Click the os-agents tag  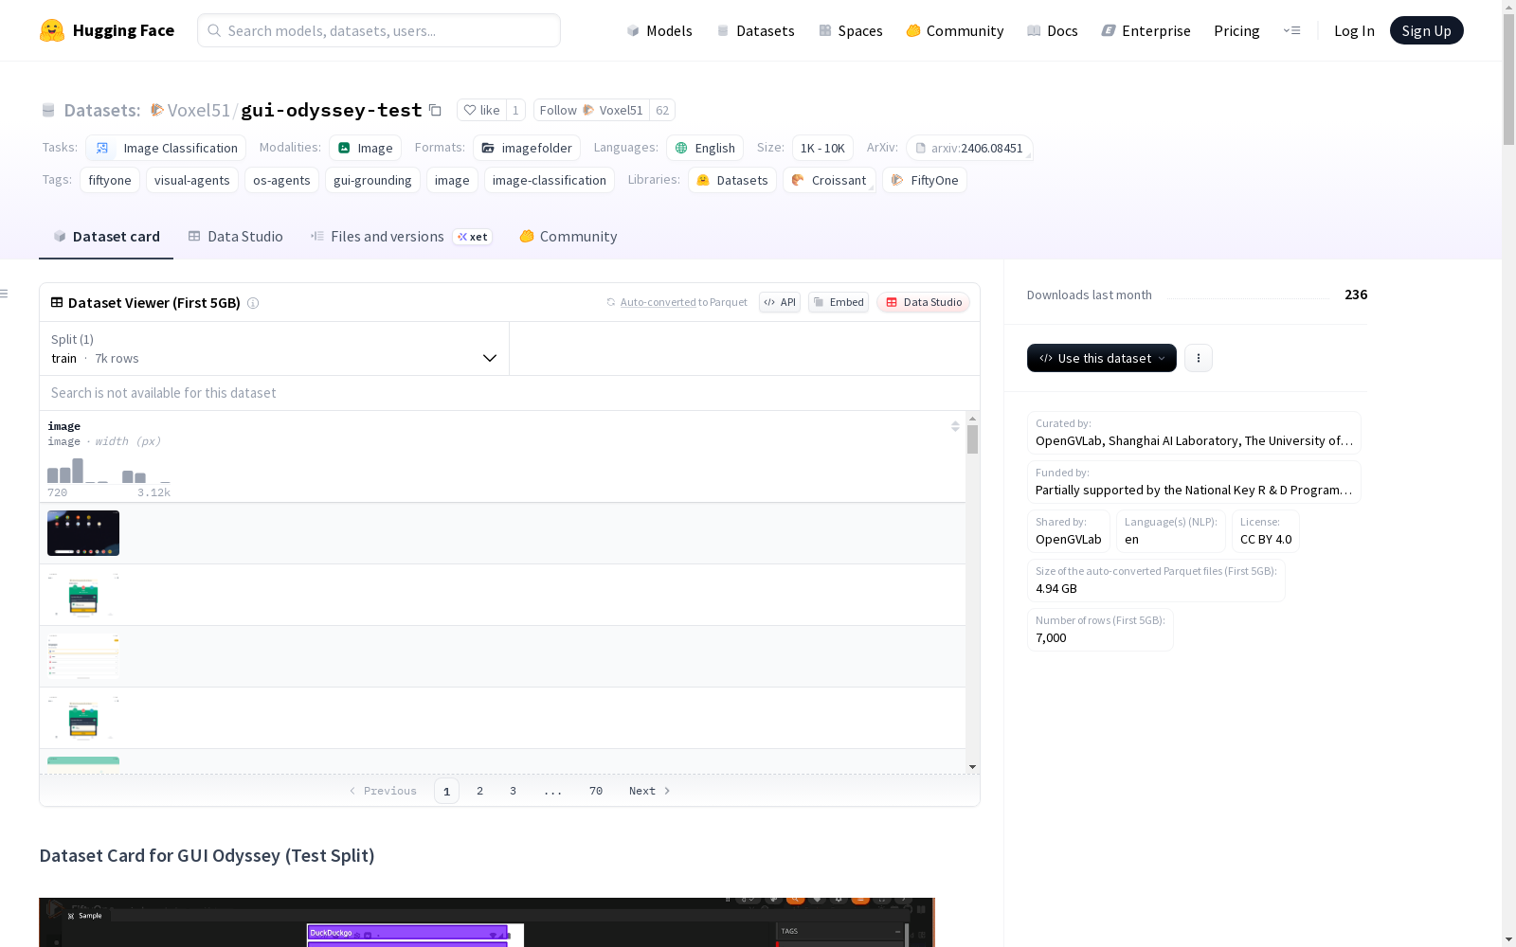pos(281,180)
